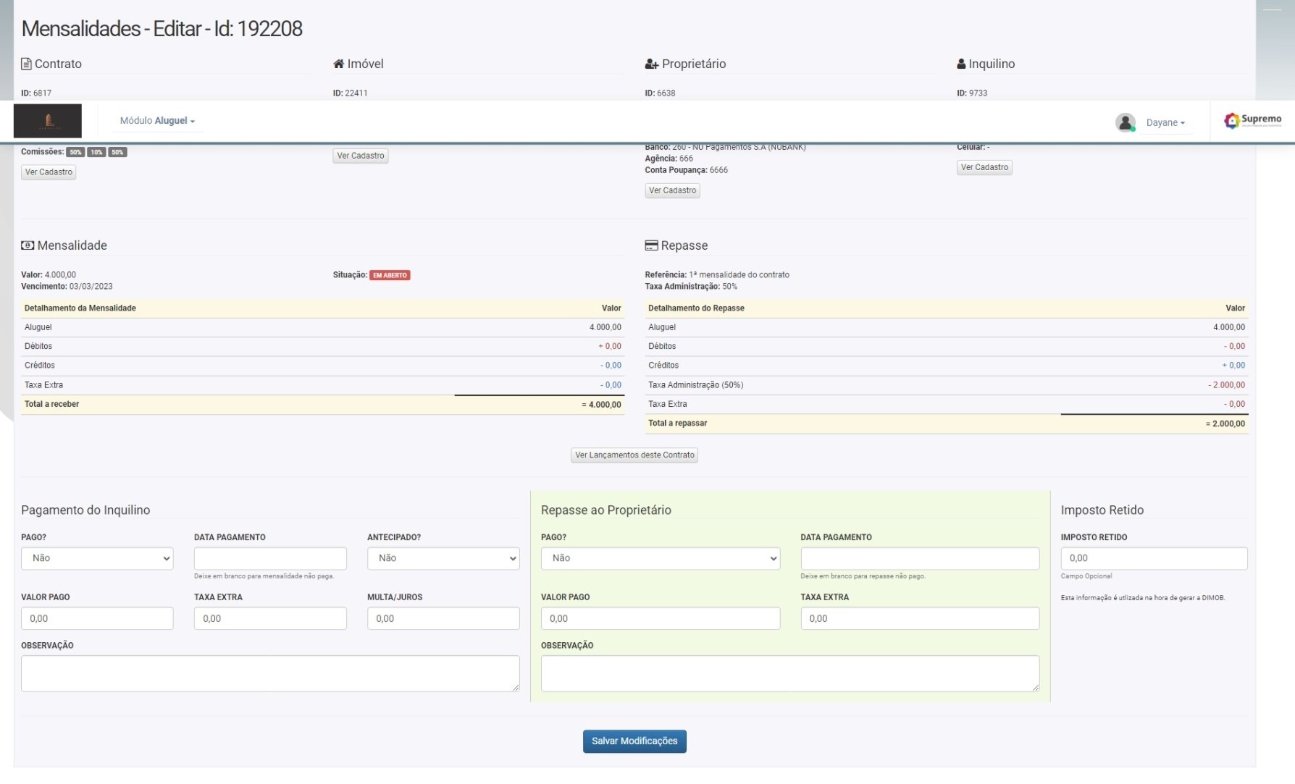Viewport: 1295px width, 784px height.
Task: Open the Pago? dropdown under Pagamento do Inquilino
Action: point(97,558)
